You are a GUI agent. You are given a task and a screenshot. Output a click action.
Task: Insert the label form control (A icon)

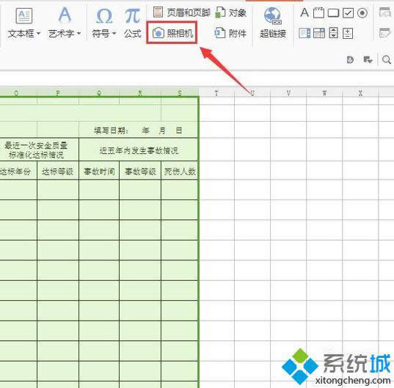[304, 12]
